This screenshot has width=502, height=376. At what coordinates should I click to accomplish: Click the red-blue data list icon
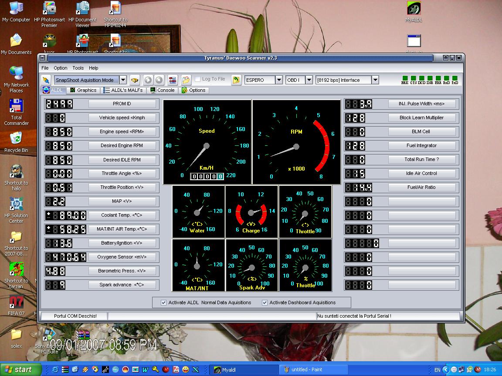click(173, 80)
